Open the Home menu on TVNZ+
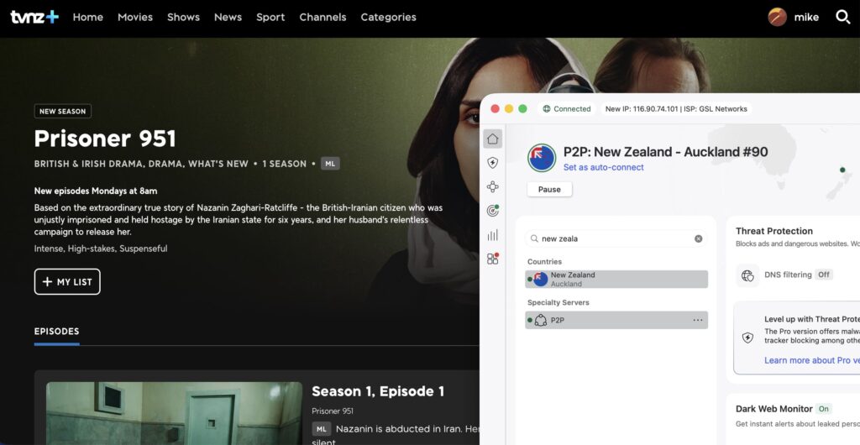This screenshot has width=860, height=445. (88, 17)
